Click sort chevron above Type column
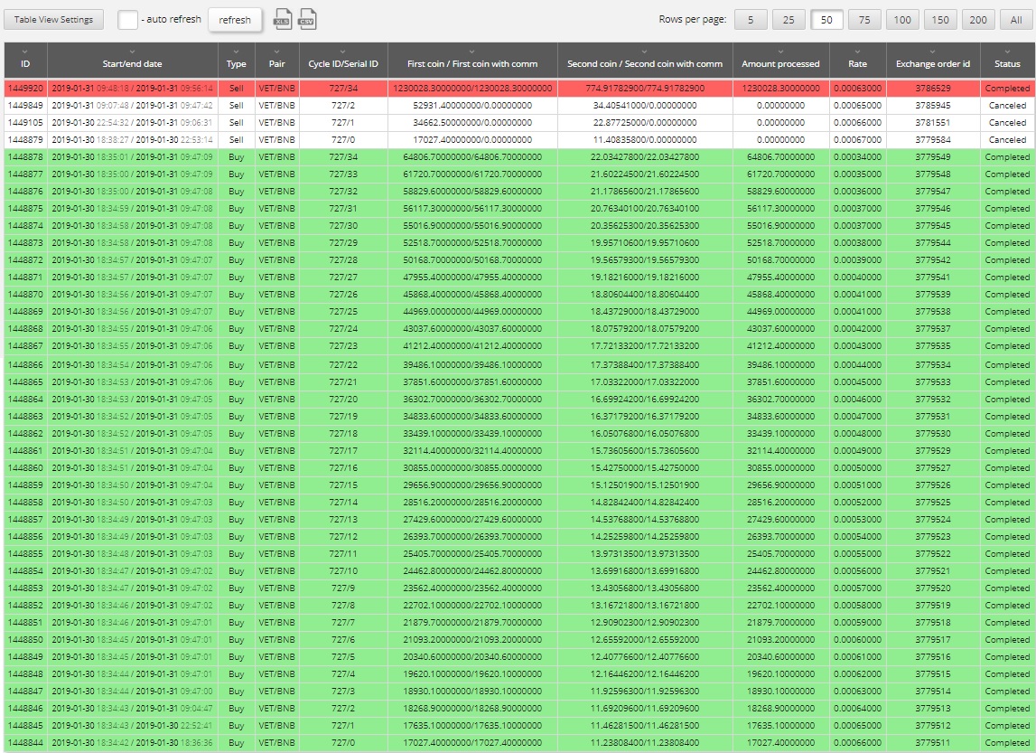This screenshot has height=753, width=1036. click(x=236, y=52)
